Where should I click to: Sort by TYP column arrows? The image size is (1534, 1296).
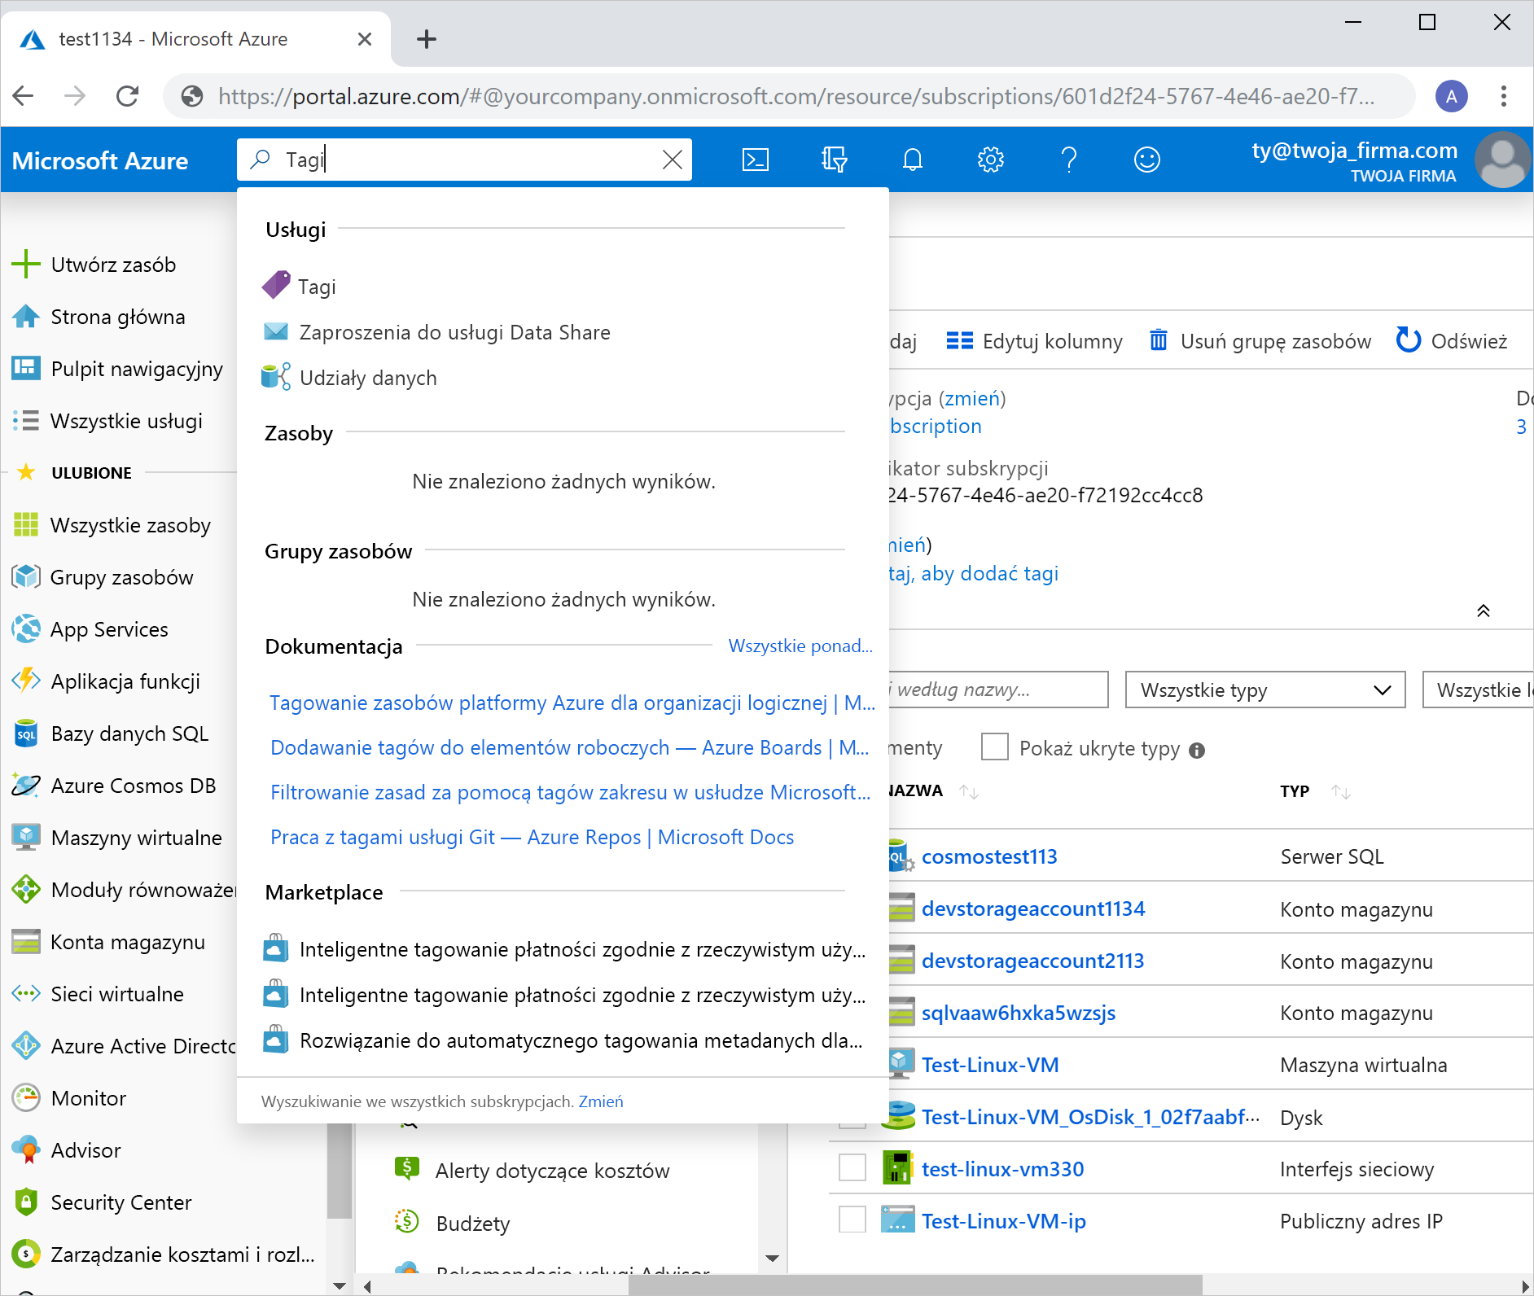pyautogui.click(x=1341, y=791)
